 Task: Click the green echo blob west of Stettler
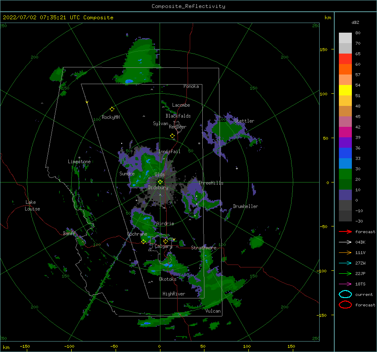click(x=225, y=131)
